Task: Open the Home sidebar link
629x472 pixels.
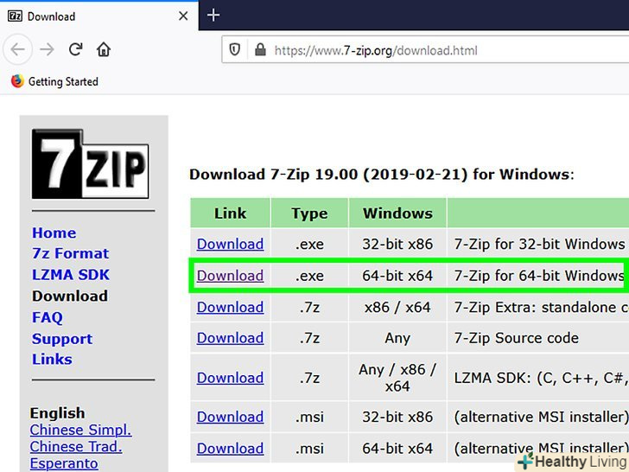Action: [x=54, y=233]
